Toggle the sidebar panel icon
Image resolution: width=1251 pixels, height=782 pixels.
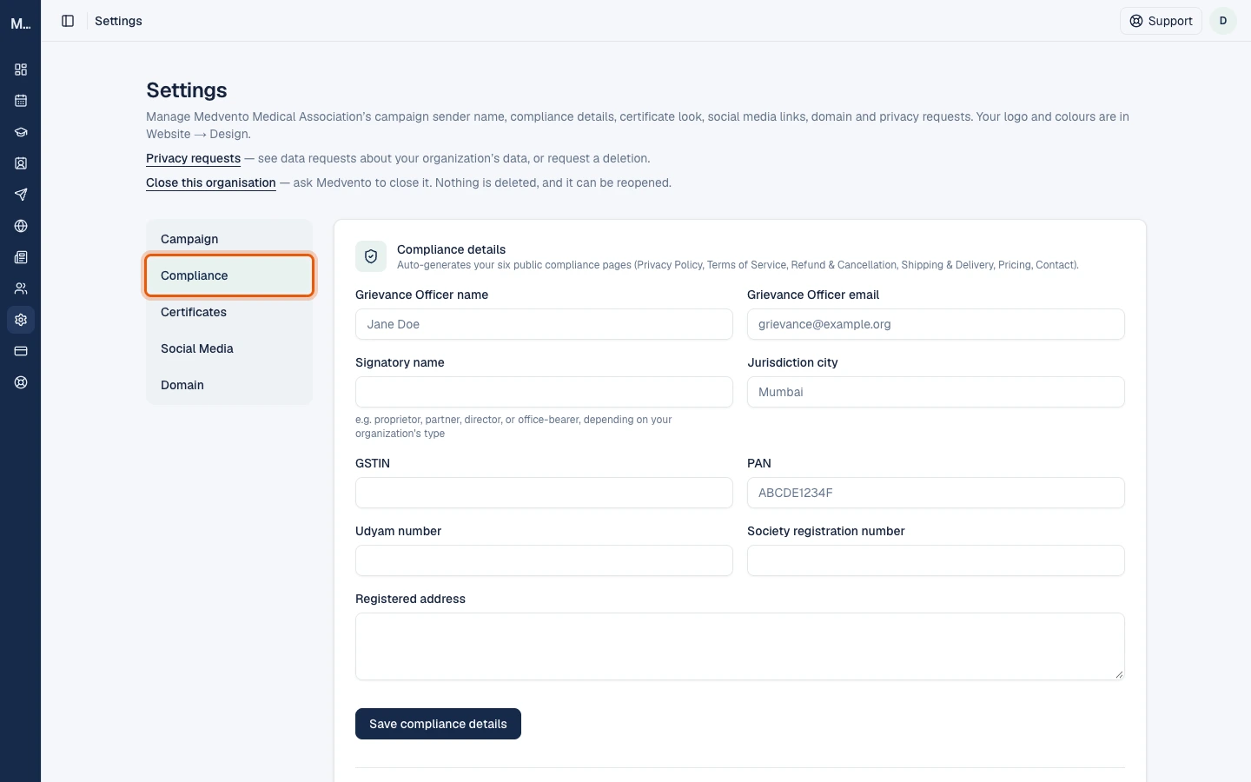[x=68, y=21]
